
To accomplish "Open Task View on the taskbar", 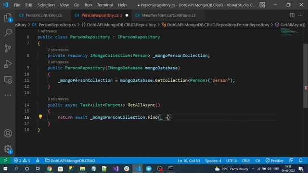I will point(38,169).
